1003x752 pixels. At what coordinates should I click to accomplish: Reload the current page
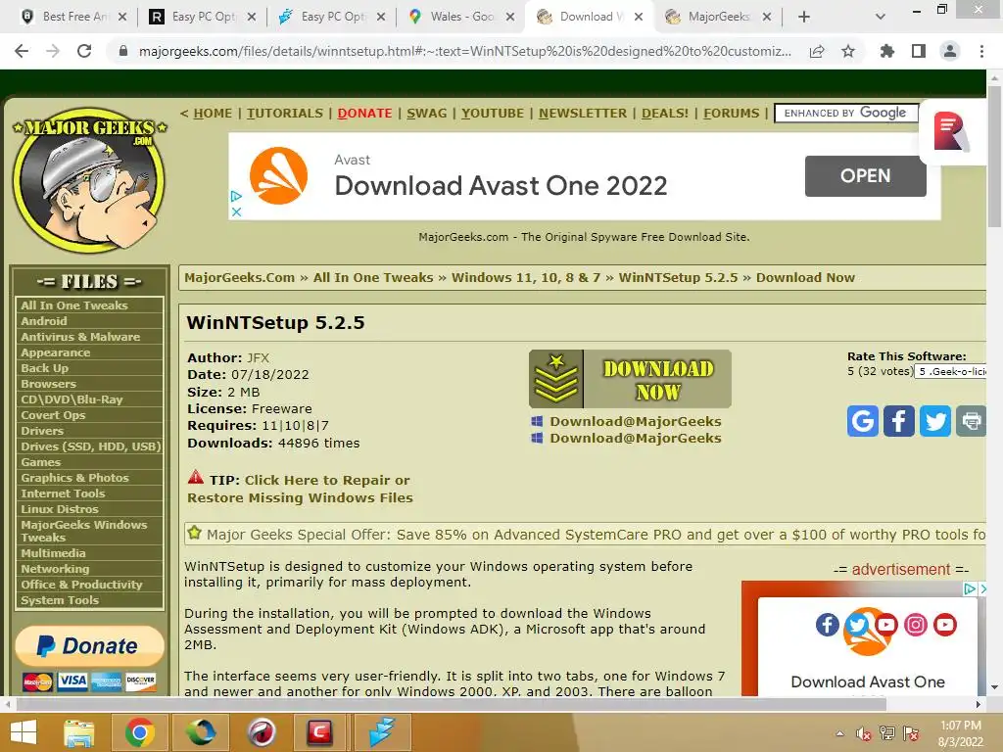pos(84,51)
